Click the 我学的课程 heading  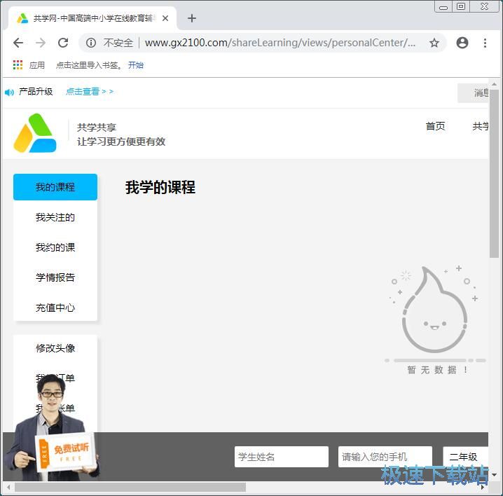tap(160, 187)
